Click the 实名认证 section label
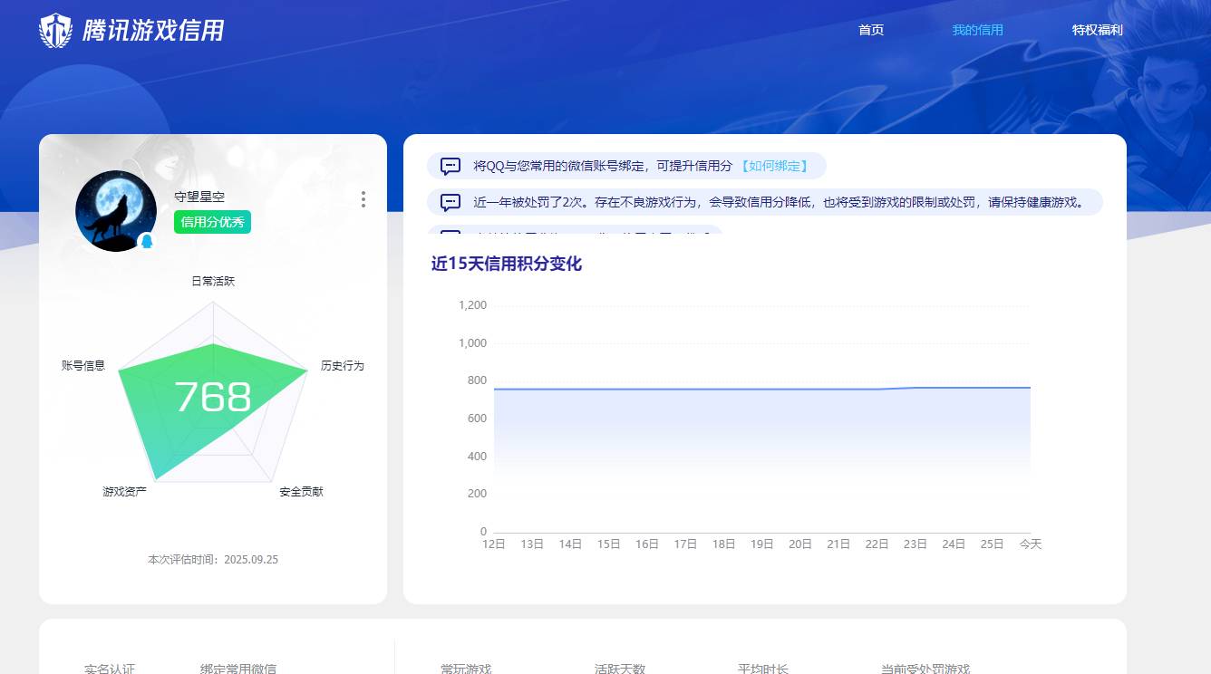Viewport: 1211px width, 674px height. 110,668
